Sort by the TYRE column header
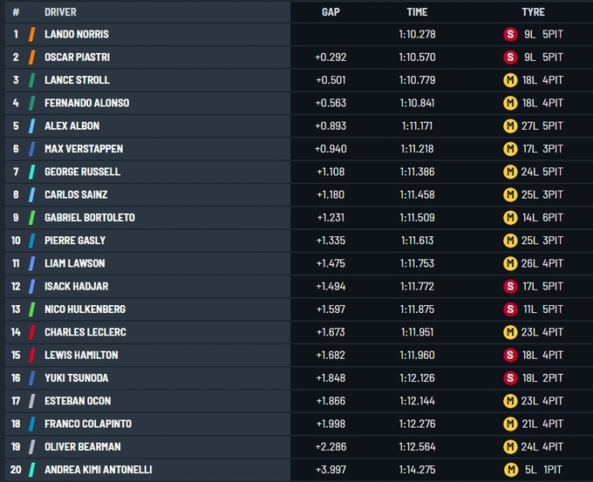The width and height of the screenshot is (593, 482). click(x=533, y=12)
